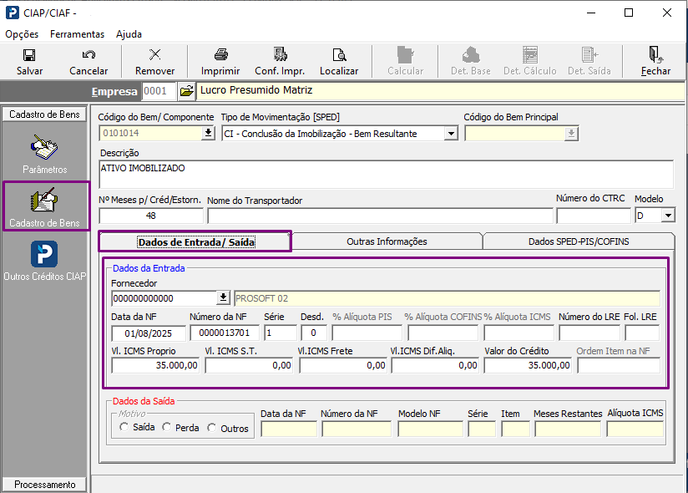Click the Salvar floppy disk icon
This screenshot has width=688, height=493.
(29, 55)
